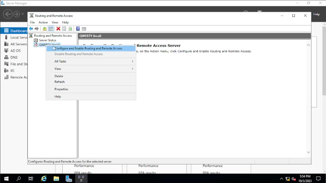The width and height of the screenshot is (326, 183).
Task: Open Properties from the toolbar icon
Action: (x=64, y=29)
